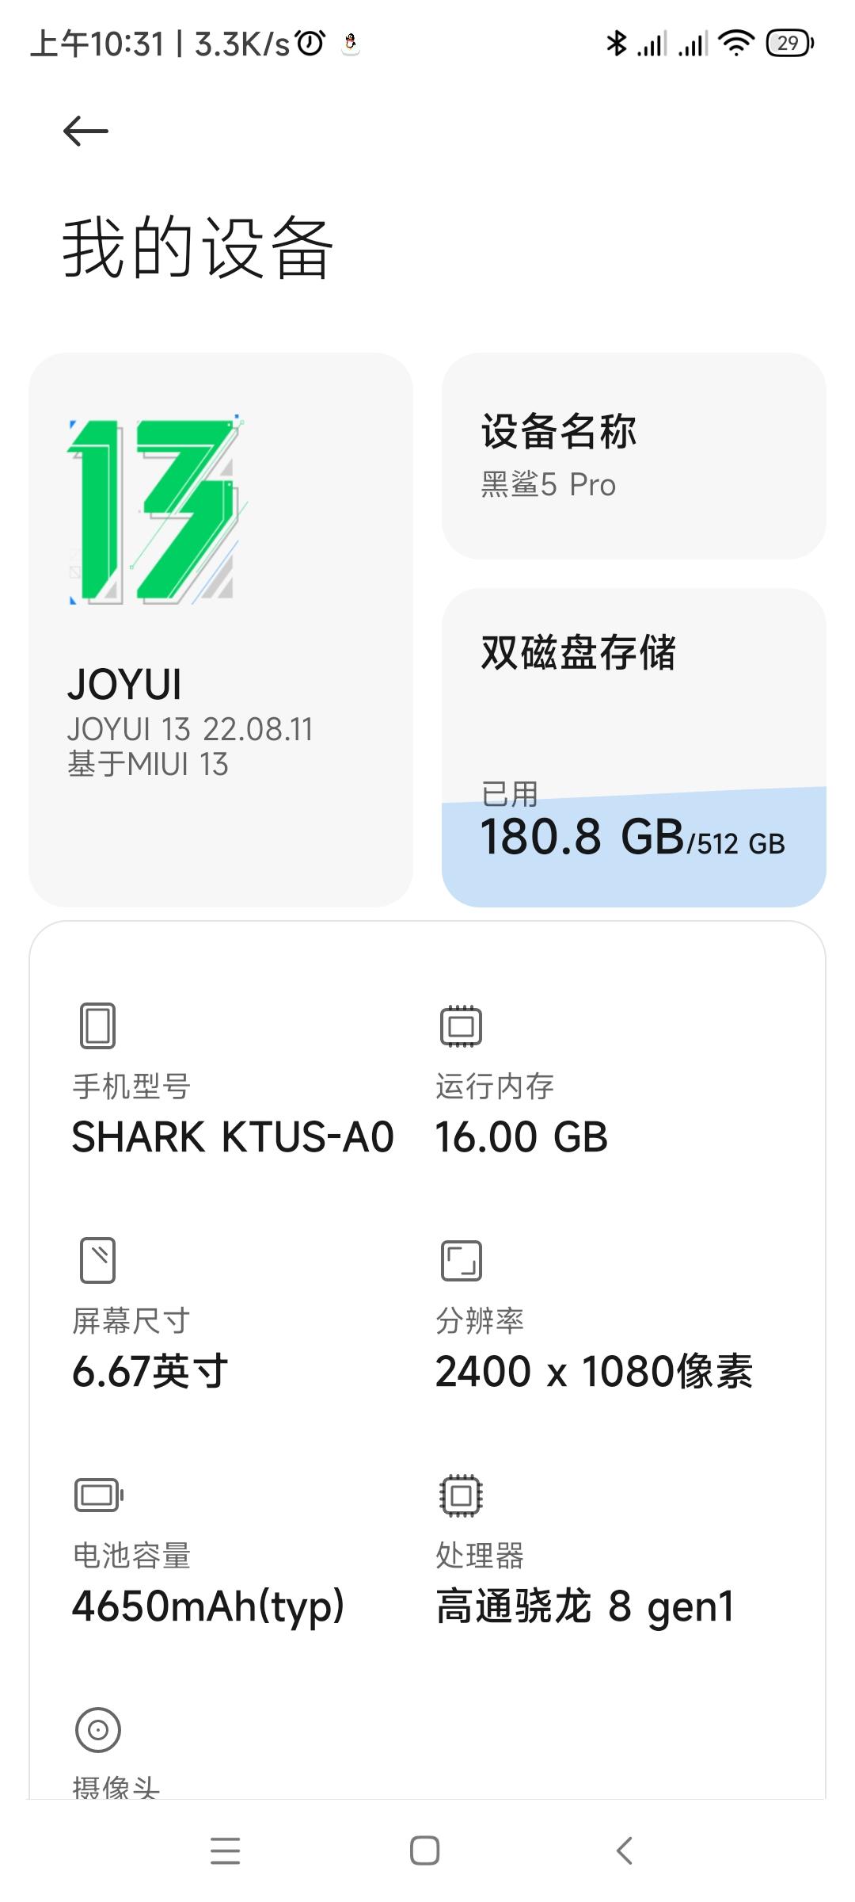Select the SHARK KTUS-A0 model value

(233, 1137)
